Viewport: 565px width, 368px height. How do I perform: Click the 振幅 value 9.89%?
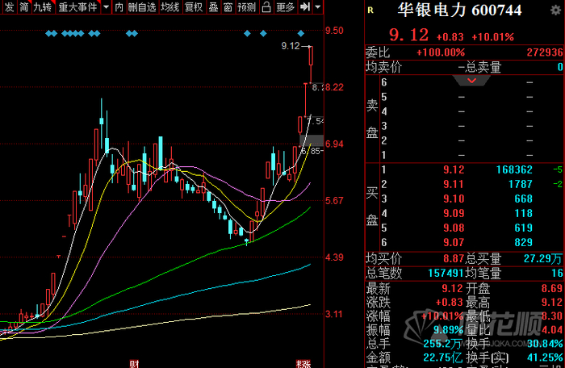tap(448, 330)
